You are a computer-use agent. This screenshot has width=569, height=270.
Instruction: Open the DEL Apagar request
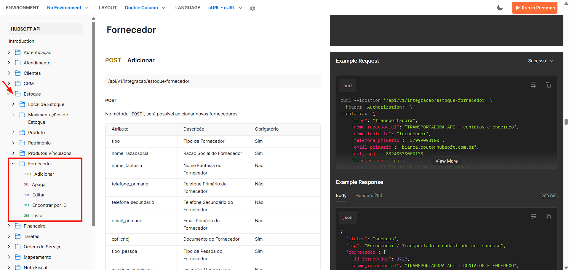36,184
